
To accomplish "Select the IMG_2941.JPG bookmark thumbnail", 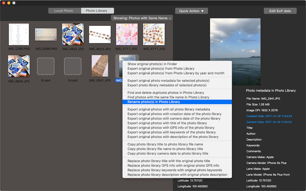I will (100, 66).
